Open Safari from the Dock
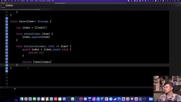Image resolution: width=181 pixels, height=102 pixels. click(30, 99)
